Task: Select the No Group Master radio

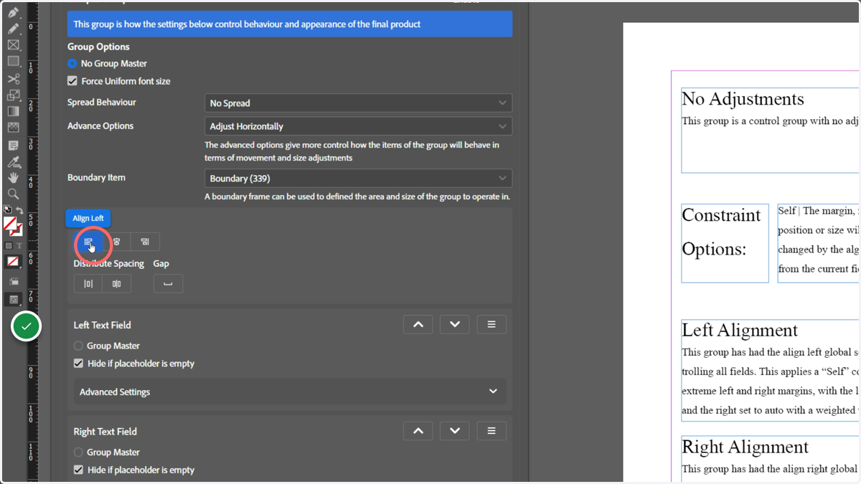Action: pyautogui.click(x=72, y=63)
